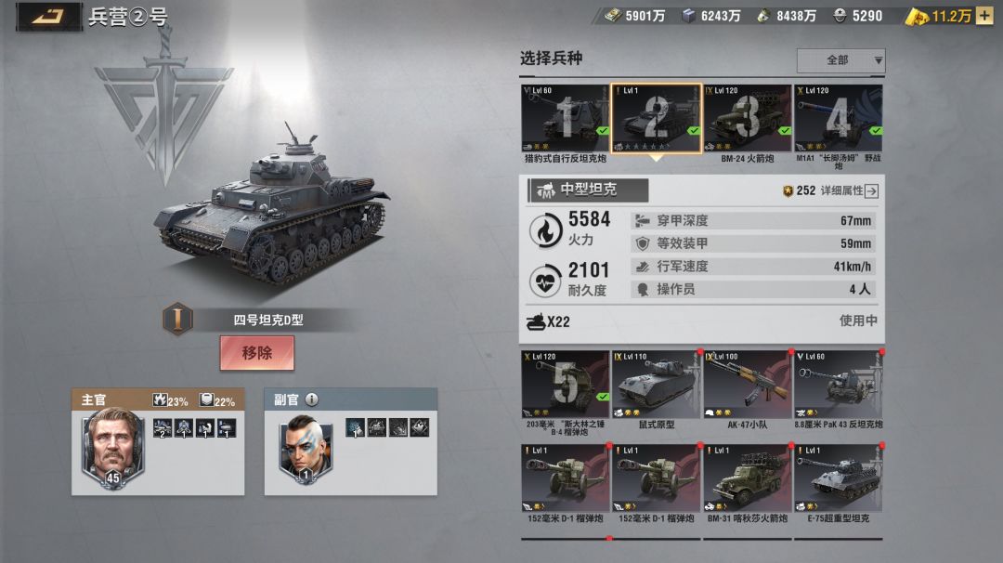Select the 副官 adjutant portrait
1003x563 pixels.
point(306,449)
